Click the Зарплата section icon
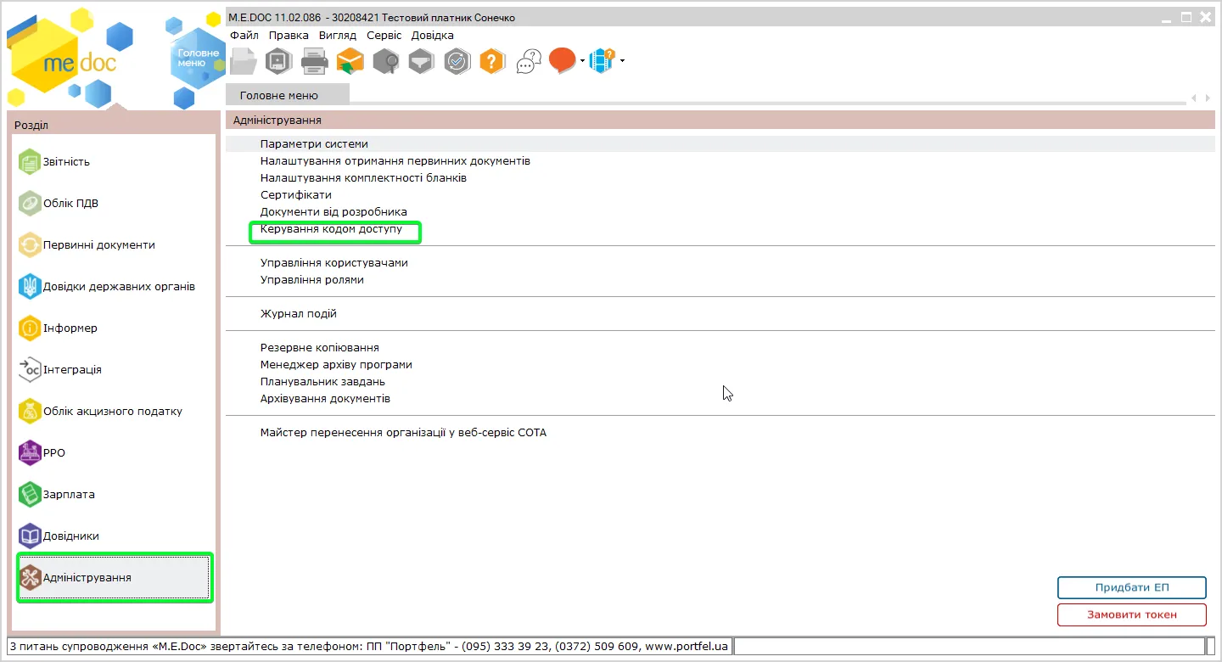 30,494
